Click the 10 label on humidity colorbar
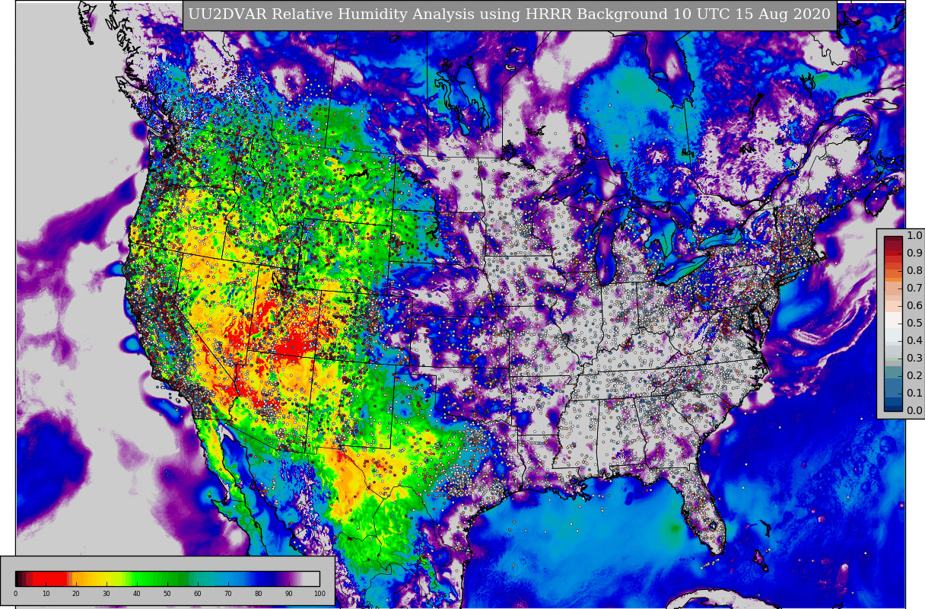 coord(46,594)
